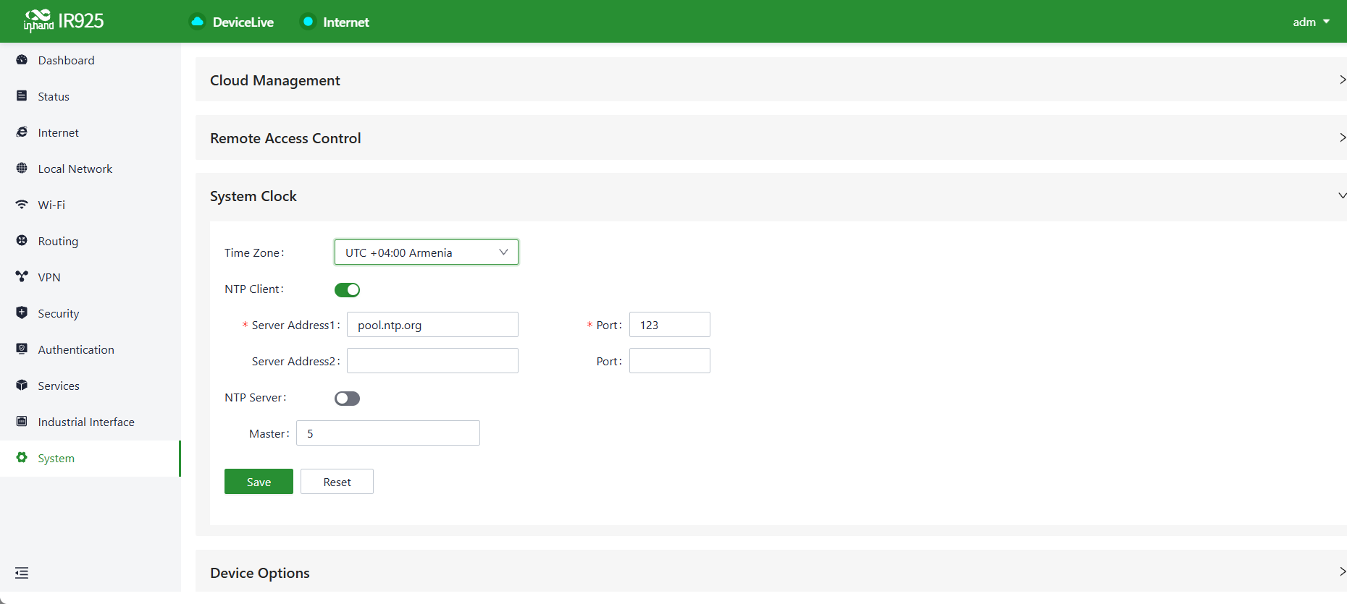Click the Internet status indicator icon in header
This screenshot has height=604, width=1347.
[308, 22]
